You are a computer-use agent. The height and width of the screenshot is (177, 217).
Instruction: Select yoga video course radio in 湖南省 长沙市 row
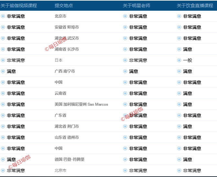(3, 49)
